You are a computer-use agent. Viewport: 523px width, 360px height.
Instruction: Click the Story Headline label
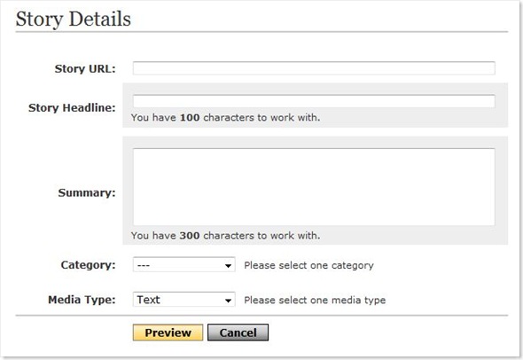pyautogui.click(x=72, y=108)
